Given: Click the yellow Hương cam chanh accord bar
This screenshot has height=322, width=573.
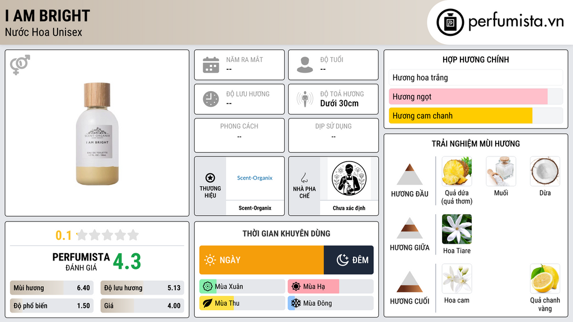Looking at the screenshot, I should [x=476, y=115].
